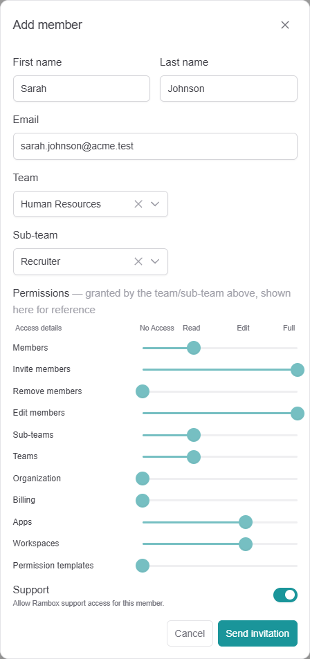Click the Email input field
The width and height of the screenshot is (310, 659).
tap(155, 147)
